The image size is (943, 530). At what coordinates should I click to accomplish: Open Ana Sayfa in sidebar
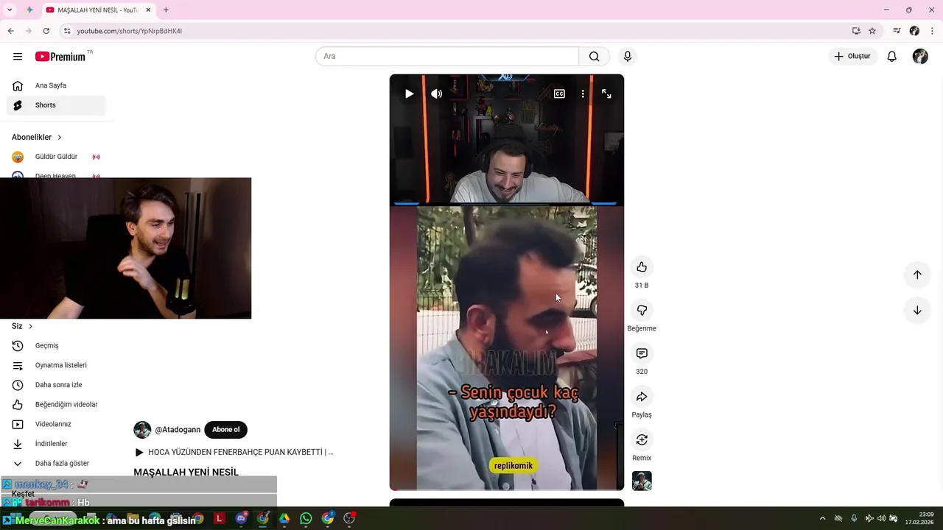click(56, 85)
